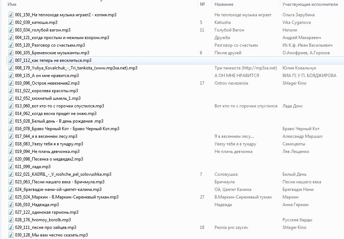The height and width of the screenshot is (239, 344).
Task: Sort by the № track number column
Action: tap(202, 4)
